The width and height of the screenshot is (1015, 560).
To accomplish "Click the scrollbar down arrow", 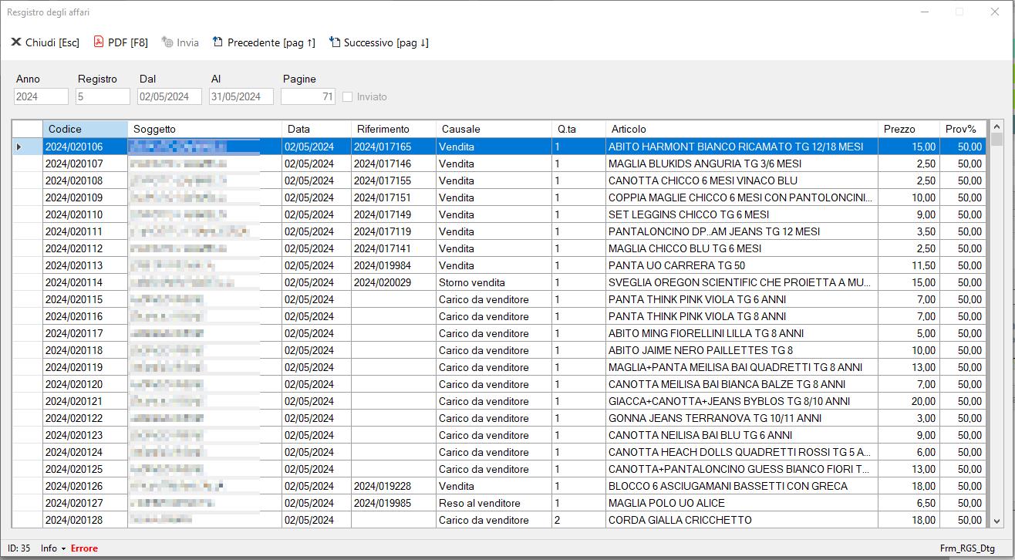I will click(996, 521).
